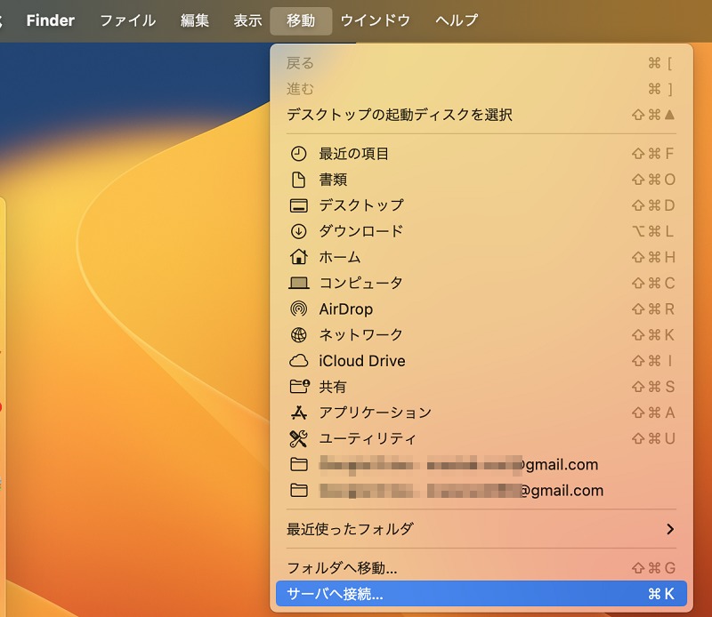Viewport: 712px width, 617px height.
Task: Open the ファイル menu
Action: pos(127,20)
